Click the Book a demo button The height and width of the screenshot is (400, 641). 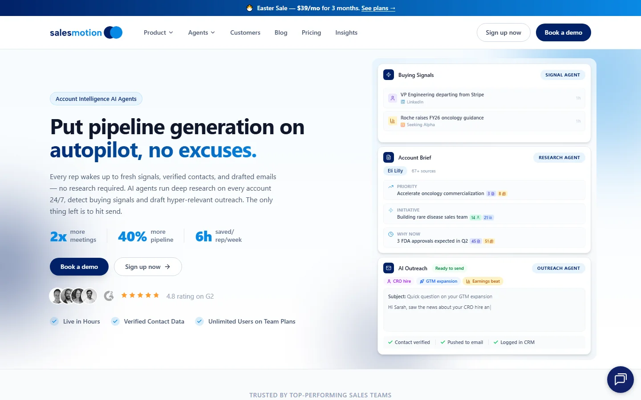(563, 32)
